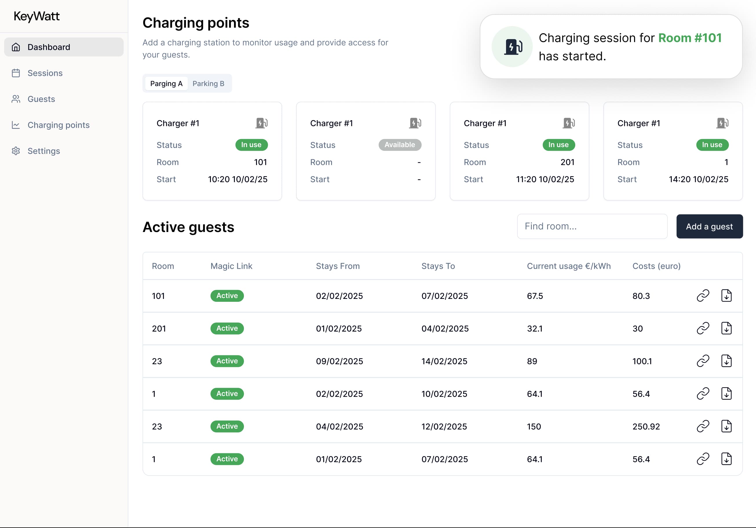Copy magic link for room 201 row
The width and height of the screenshot is (756, 528).
coord(703,328)
